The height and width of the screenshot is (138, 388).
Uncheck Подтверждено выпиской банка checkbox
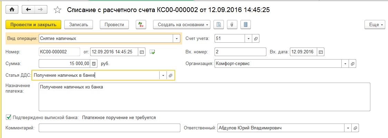click(x=9, y=117)
